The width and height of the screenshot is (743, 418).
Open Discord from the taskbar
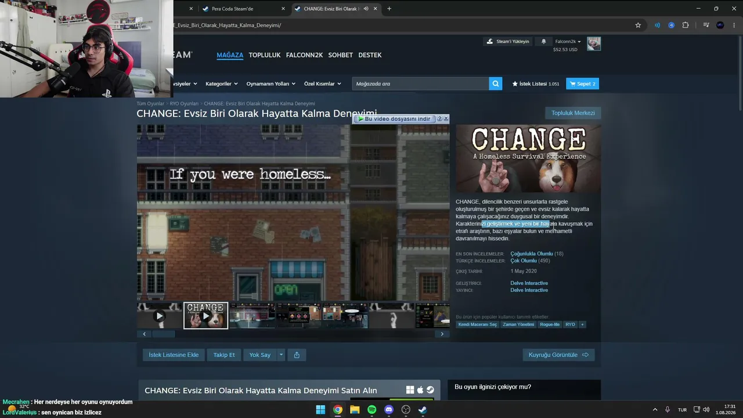(x=389, y=410)
